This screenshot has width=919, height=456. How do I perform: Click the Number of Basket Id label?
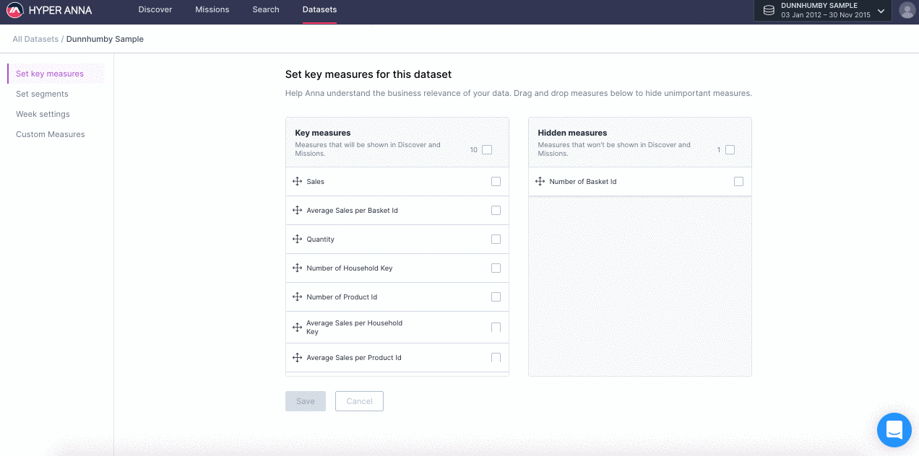click(583, 182)
